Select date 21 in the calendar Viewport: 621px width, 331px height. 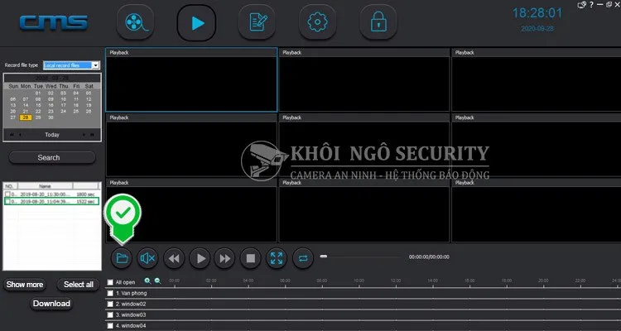26,112
